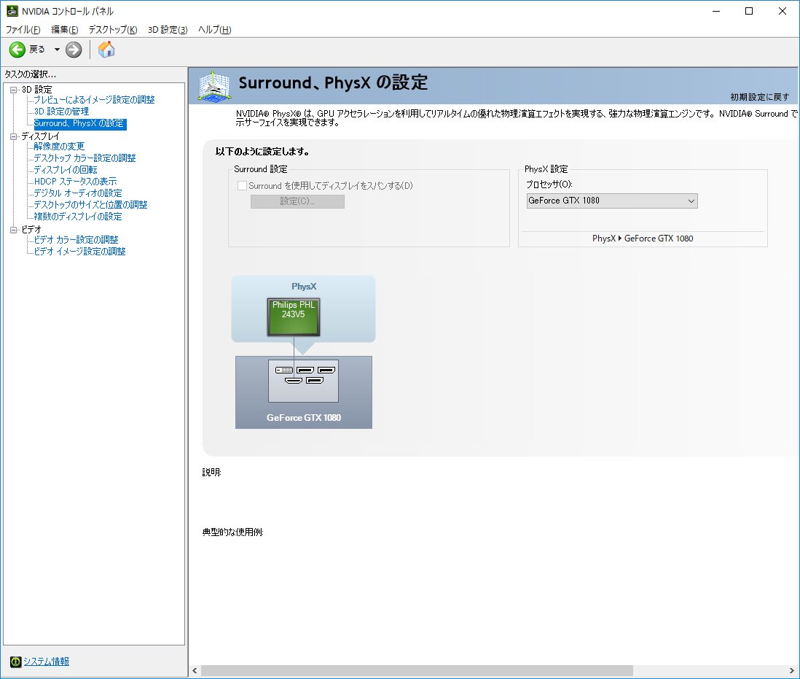The image size is (800, 679).
Task: Click the PhysX ▸ GeForce GTX 1080 text
Action: [643, 239]
